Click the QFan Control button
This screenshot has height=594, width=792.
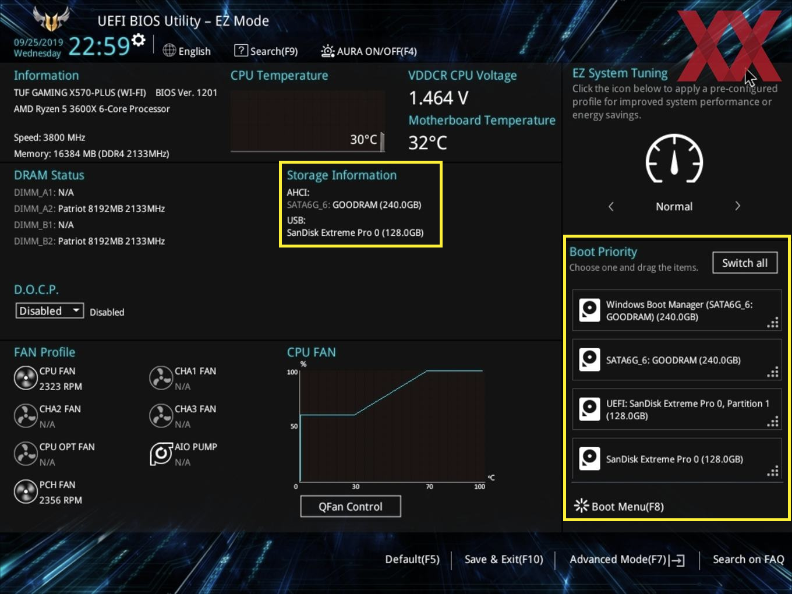pos(351,507)
